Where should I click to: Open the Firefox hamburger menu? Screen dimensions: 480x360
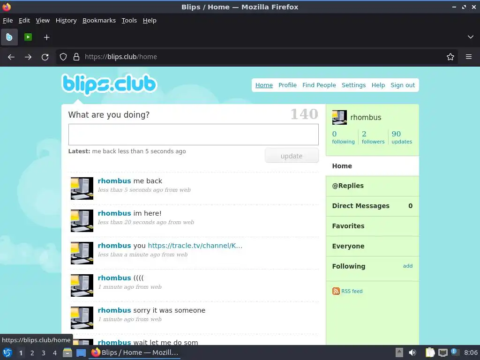coord(469,57)
